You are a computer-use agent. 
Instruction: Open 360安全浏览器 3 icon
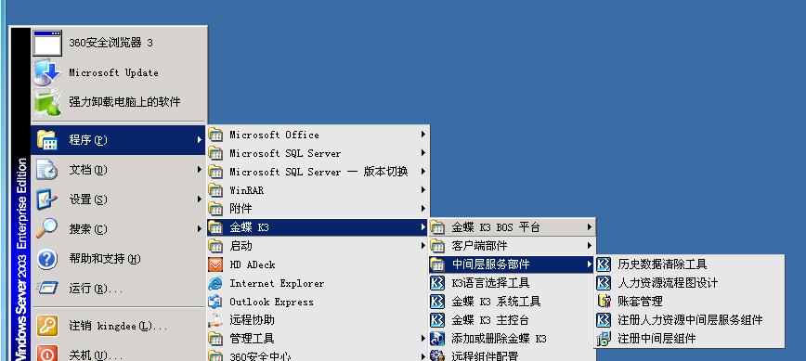(x=47, y=43)
